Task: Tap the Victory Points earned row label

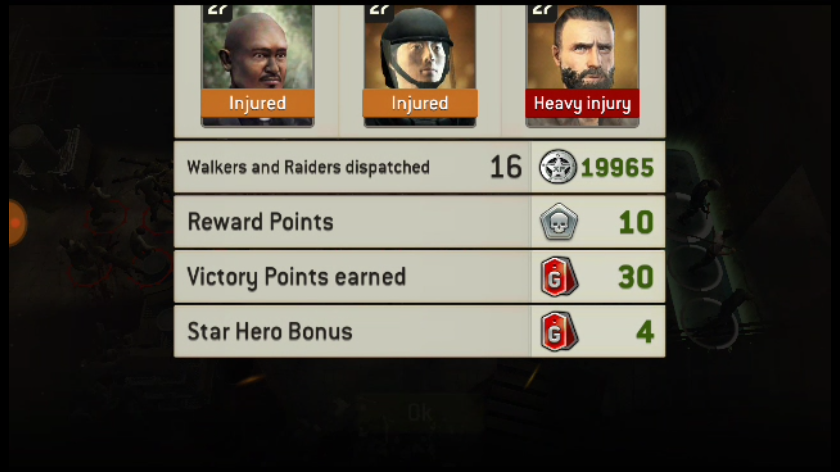Action: click(297, 277)
